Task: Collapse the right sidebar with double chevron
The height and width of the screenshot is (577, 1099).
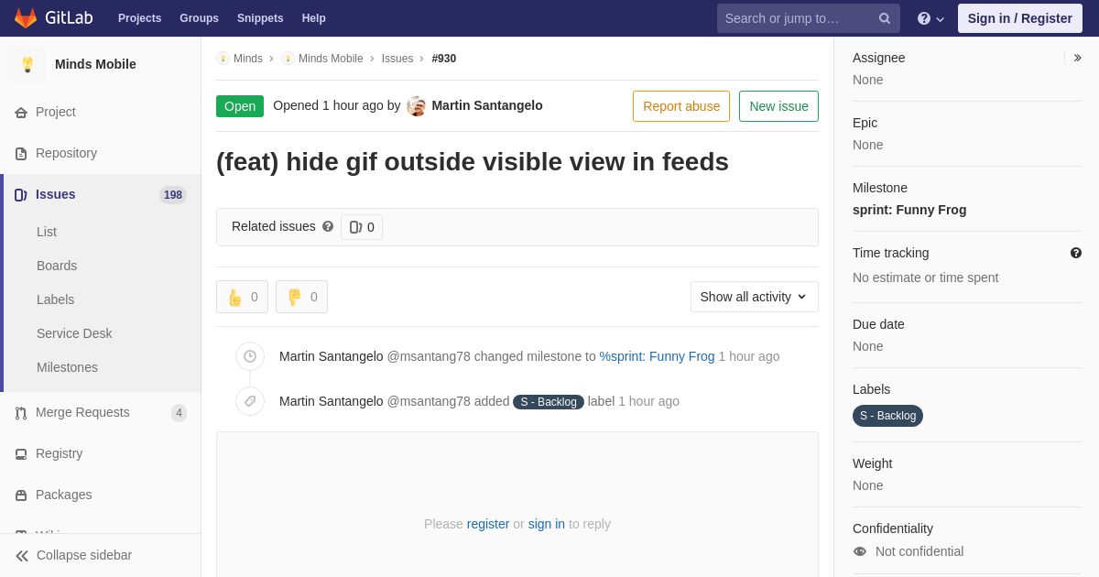Action: click(1077, 58)
